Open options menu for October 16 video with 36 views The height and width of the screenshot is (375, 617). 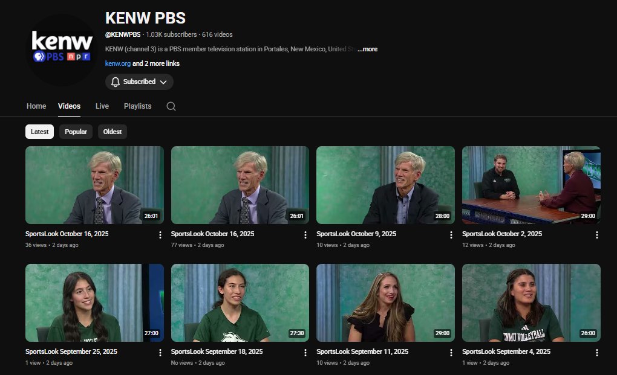160,235
